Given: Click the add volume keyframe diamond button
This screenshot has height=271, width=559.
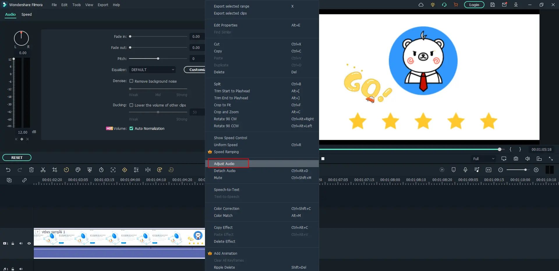Looking at the screenshot, I should pyautogui.click(x=22, y=139).
